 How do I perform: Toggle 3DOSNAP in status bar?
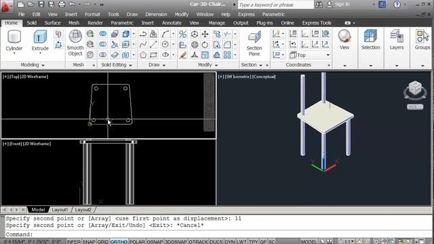tap(176, 241)
